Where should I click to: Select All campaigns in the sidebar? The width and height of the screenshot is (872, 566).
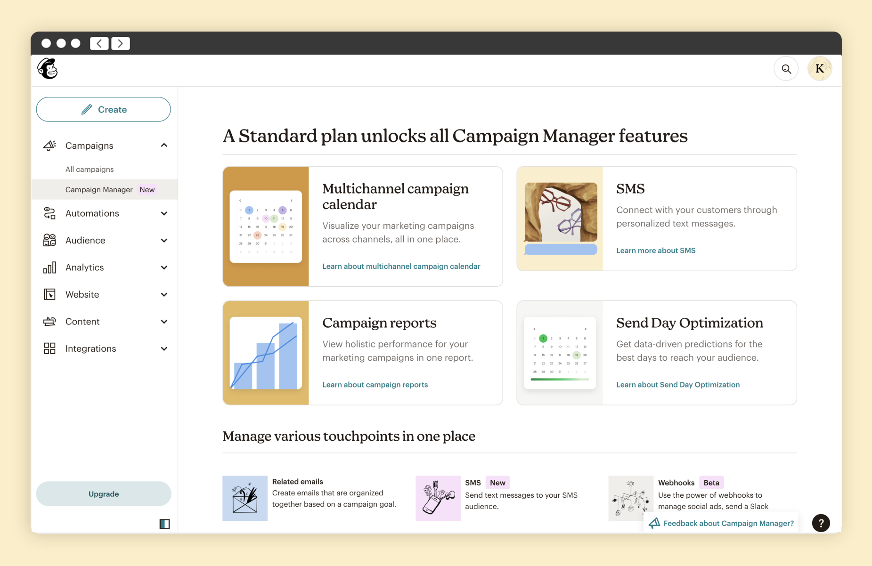(x=90, y=170)
